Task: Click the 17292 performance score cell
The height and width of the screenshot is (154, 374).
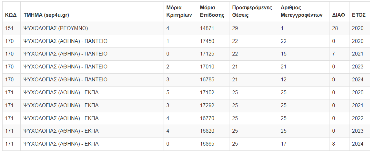Action: tap(207, 106)
